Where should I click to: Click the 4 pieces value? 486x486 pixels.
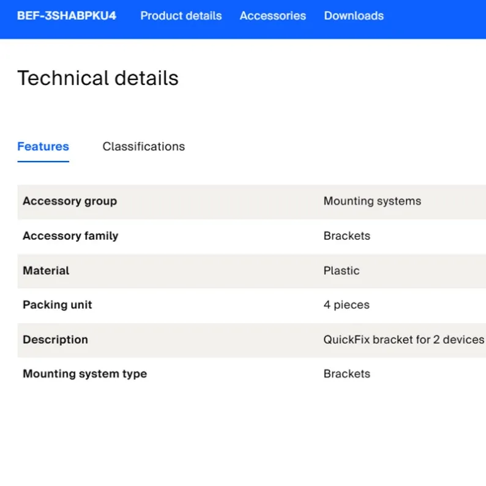pyautogui.click(x=346, y=305)
